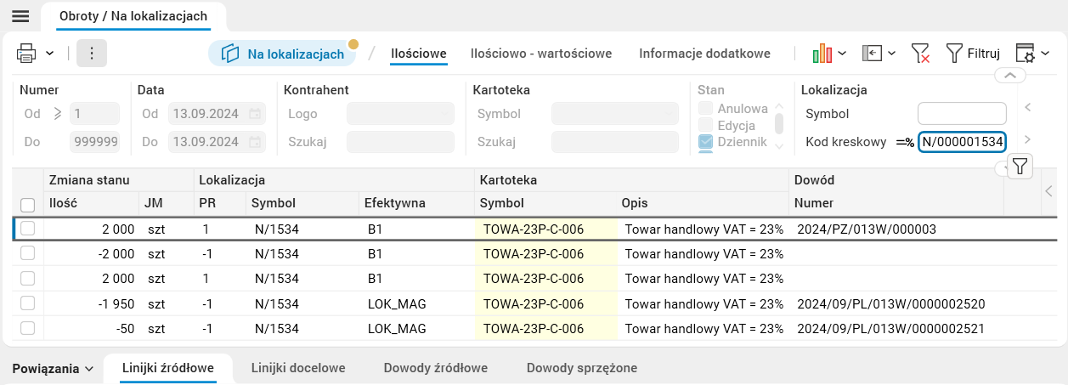This screenshot has height=385, width=1068.
Task: Click the table settings gear icon
Action: point(1026,54)
